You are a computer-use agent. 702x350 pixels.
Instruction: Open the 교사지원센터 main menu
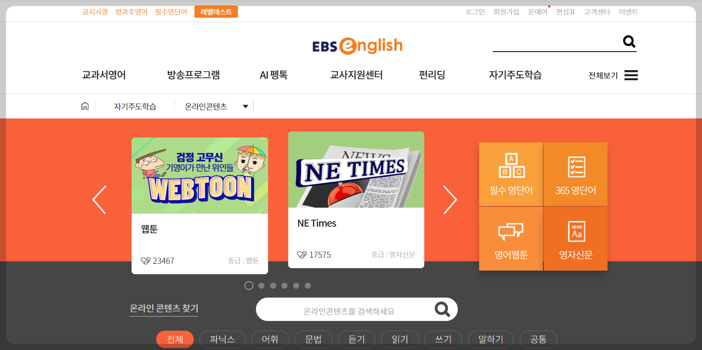click(x=356, y=75)
